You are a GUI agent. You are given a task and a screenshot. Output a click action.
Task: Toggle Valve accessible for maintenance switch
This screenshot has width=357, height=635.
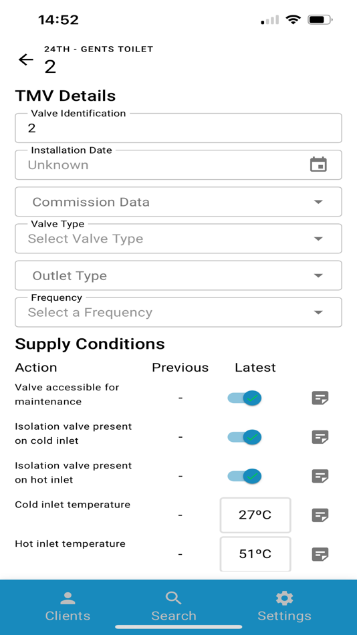click(244, 398)
